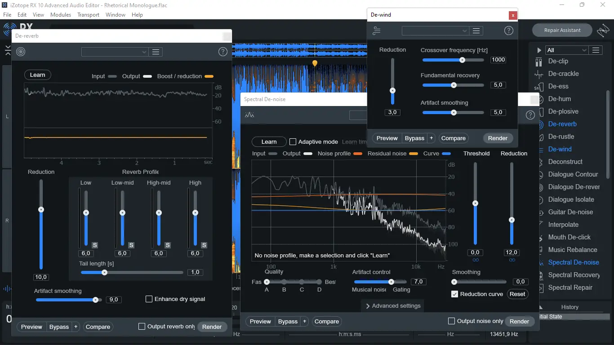Open help for the Spectral De-noise window

[530, 115]
